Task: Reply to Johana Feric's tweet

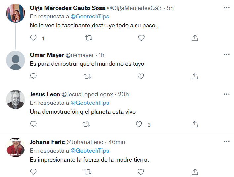Action: point(33,172)
